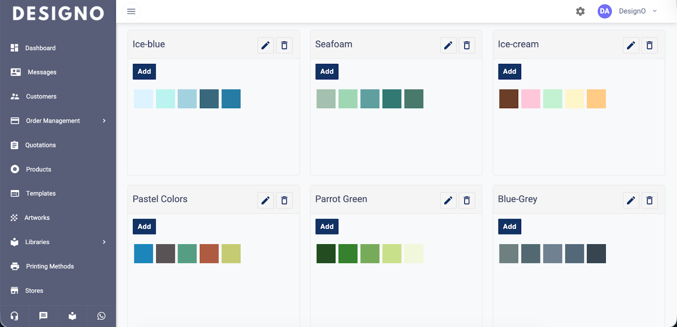The height and width of the screenshot is (327, 677).
Task: Click Add in Pastel Colors palette
Action: (x=144, y=227)
